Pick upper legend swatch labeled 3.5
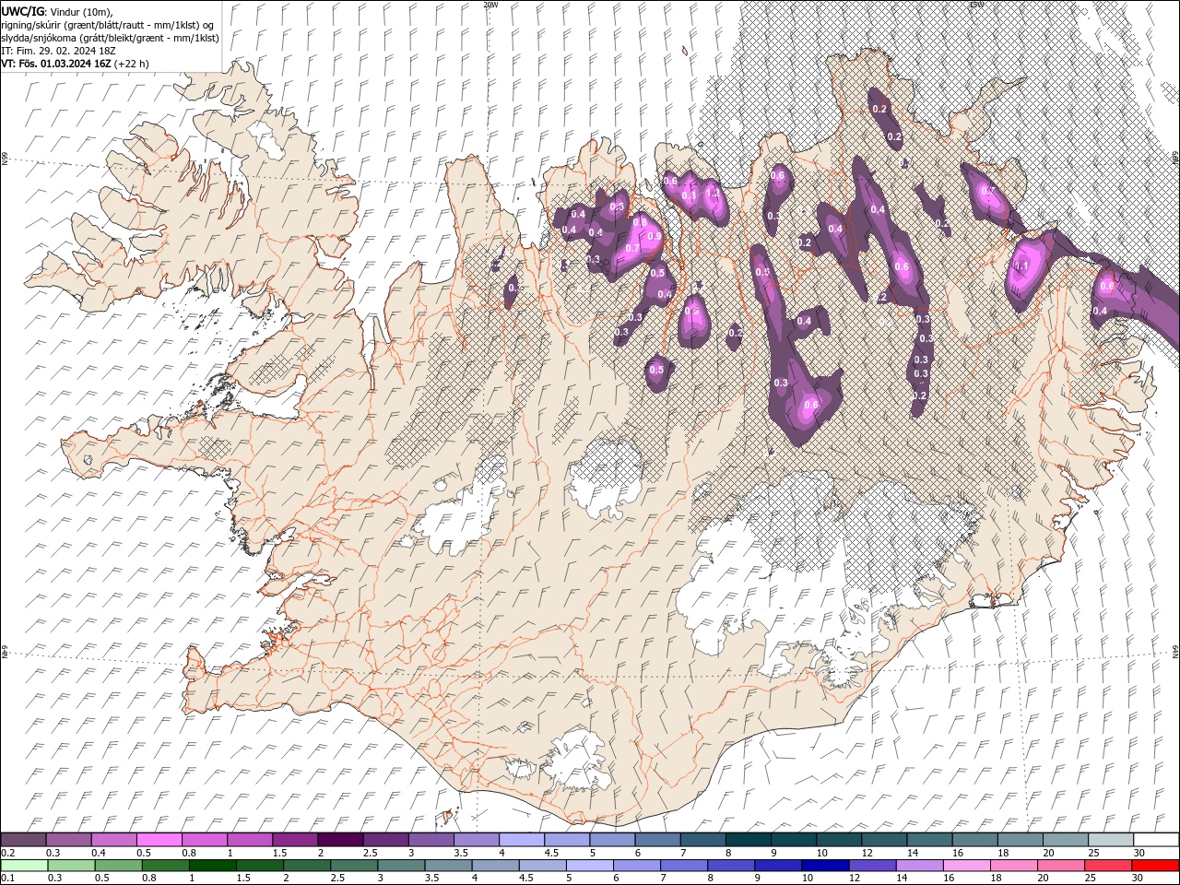The height and width of the screenshot is (885, 1180). [477, 840]
